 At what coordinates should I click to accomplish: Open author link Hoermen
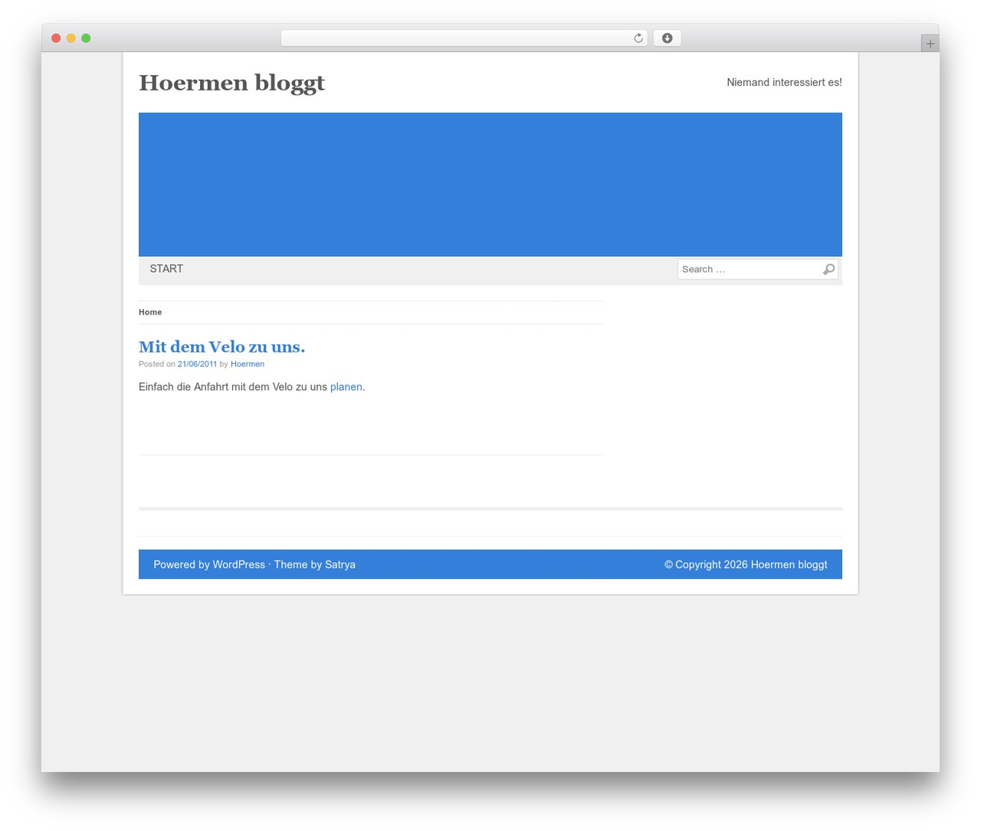click(x=248, y=364)
